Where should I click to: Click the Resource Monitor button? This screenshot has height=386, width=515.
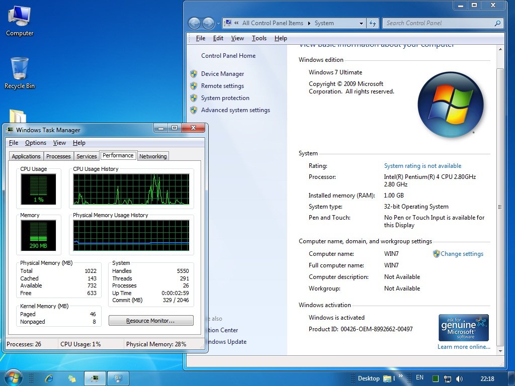click(151, 320)
